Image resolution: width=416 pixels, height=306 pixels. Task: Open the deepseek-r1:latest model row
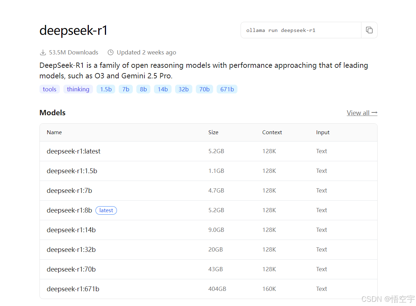tap(74, 151)
